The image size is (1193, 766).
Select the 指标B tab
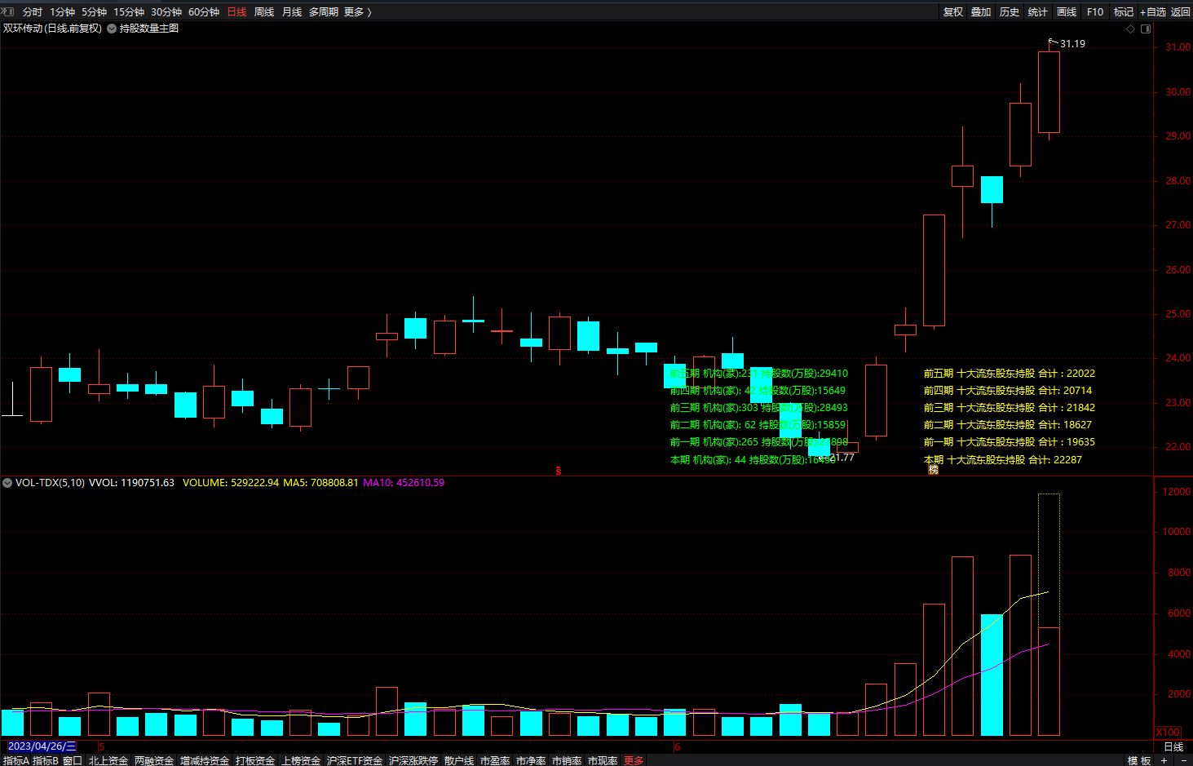click(x=46, y=760)
